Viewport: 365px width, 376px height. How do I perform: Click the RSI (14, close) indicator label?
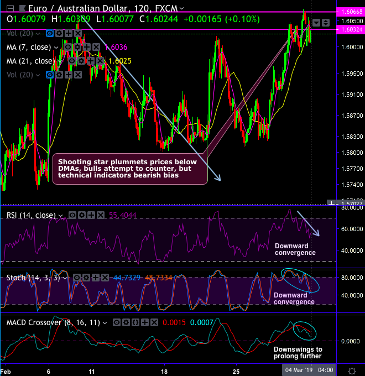tap(31, 215)
